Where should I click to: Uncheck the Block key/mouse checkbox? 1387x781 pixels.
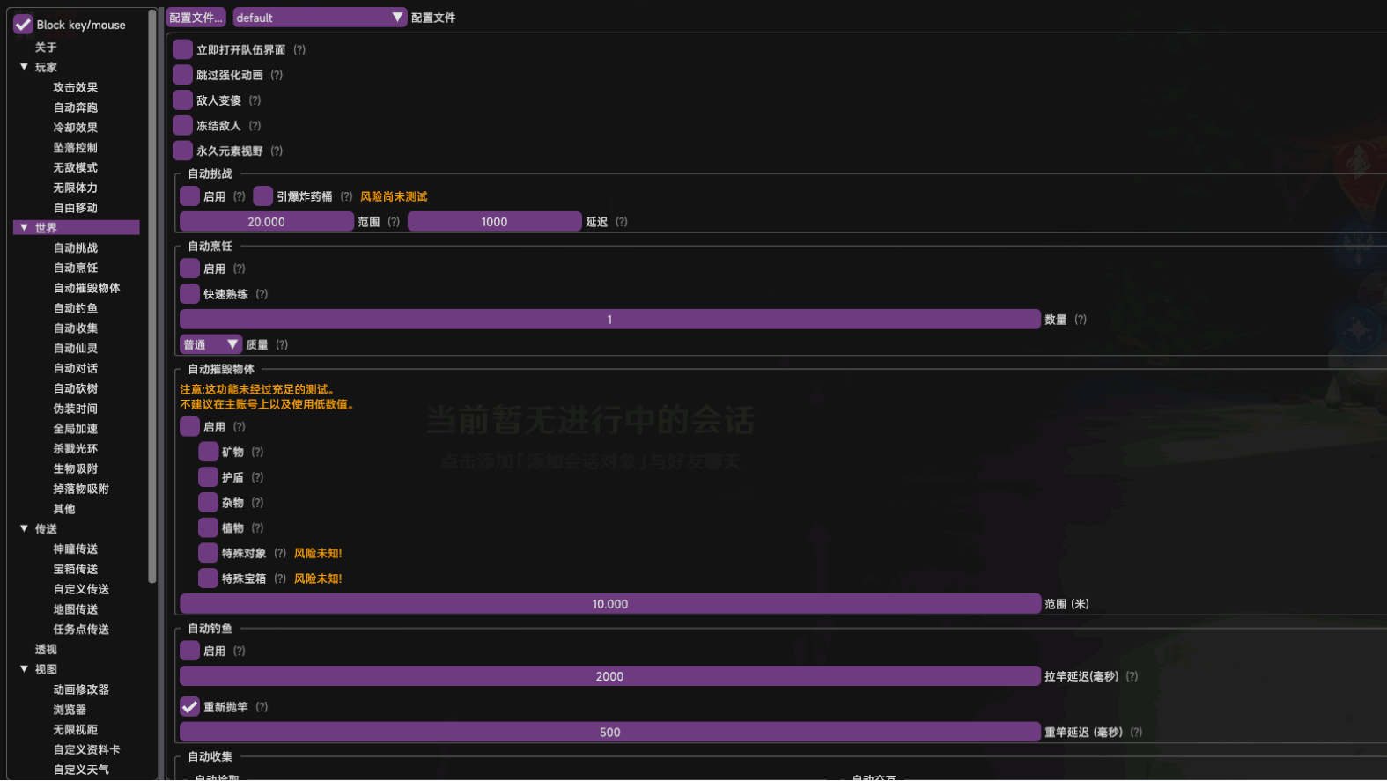24,25
